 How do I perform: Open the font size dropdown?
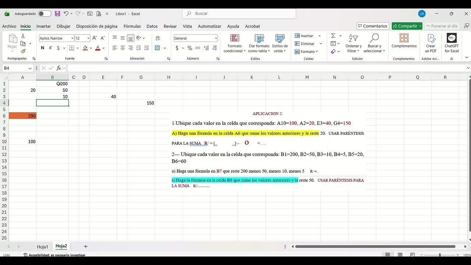[88, 38]
